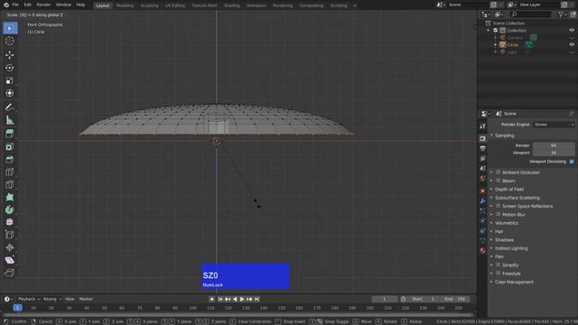Click the outliner search field

point(530,14)
